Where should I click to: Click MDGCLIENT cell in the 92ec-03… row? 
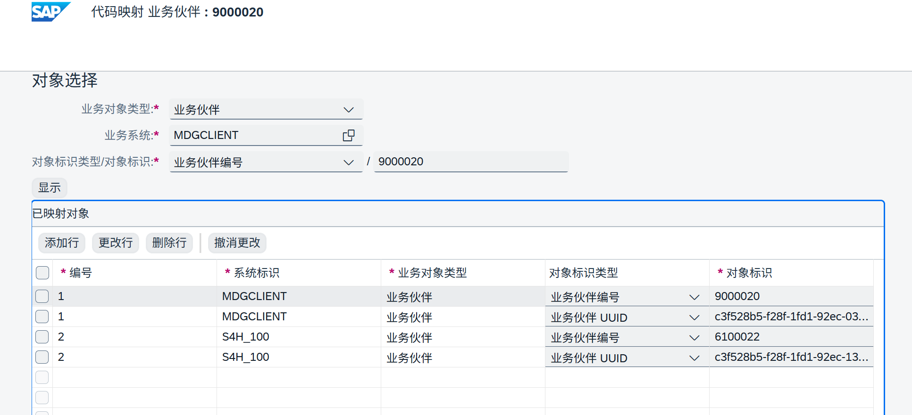point(299,317)
